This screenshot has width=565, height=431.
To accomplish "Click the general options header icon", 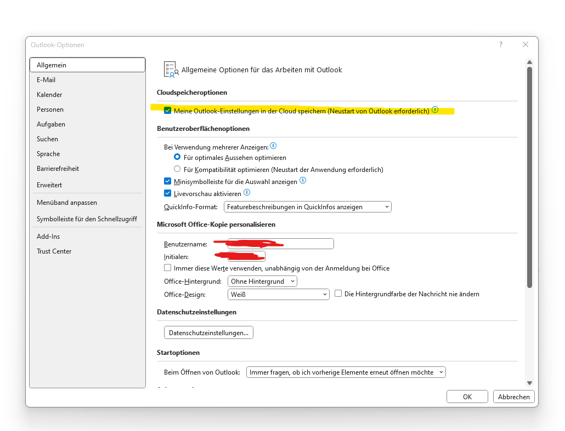I will [x=171, y=70].
